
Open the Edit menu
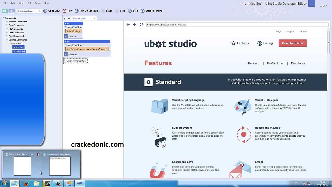click(x=13, y=3)
